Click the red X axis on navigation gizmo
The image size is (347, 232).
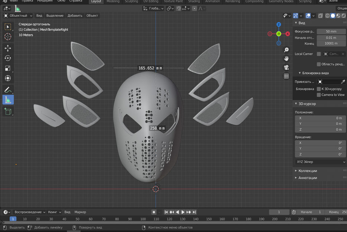[x=288, y=34]
